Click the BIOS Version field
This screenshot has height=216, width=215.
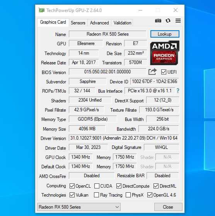(x=107, y=72)
